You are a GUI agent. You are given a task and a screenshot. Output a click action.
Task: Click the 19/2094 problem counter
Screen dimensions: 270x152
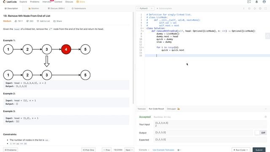(118, 150)
